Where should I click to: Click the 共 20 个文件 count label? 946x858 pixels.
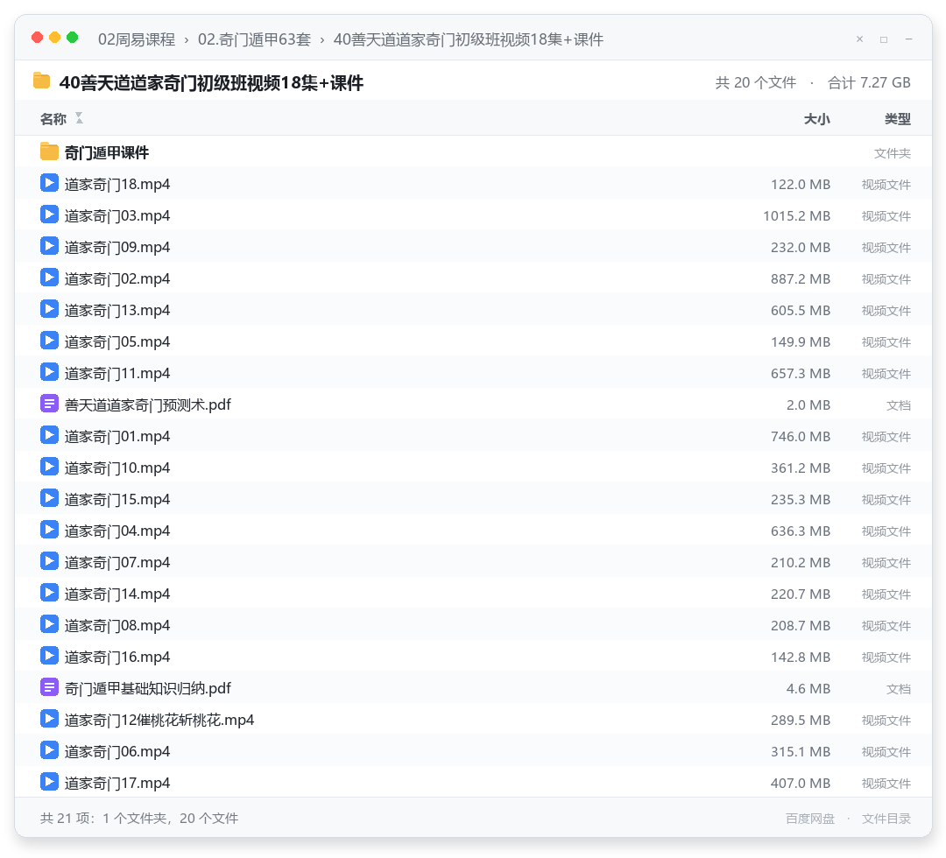(755, 82)
